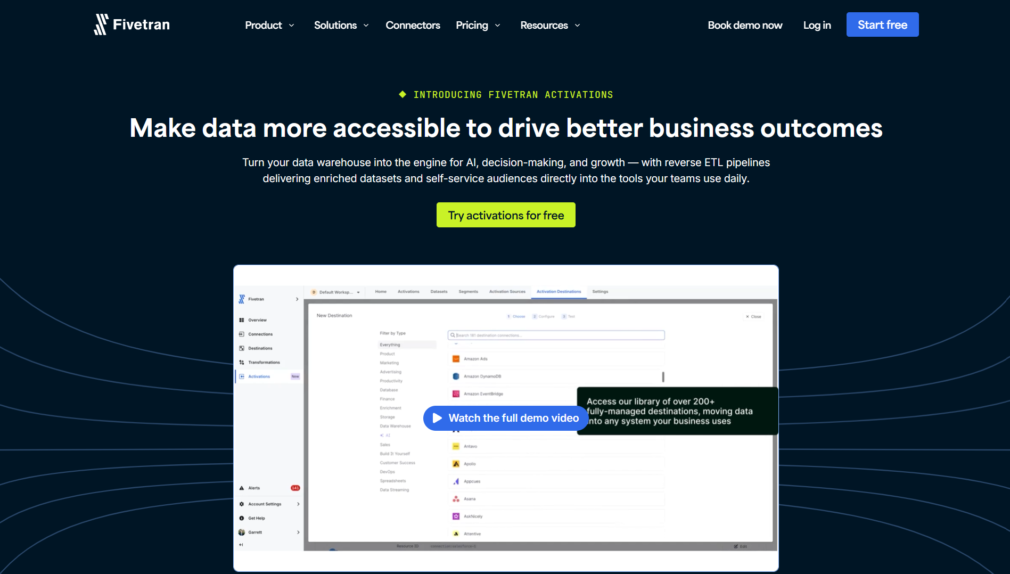The height and width of the screenshot is (574, 1010).
Task: Open Default Workspace dropdown in demo
Action: (335, 292)
